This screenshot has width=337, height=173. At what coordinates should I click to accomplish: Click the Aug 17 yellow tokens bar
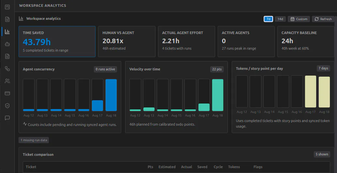[x=311, y=92]
